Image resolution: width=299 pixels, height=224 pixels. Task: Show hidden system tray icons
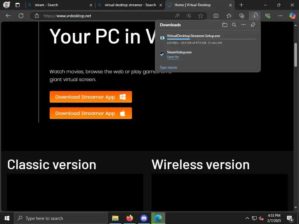(247, 218)
